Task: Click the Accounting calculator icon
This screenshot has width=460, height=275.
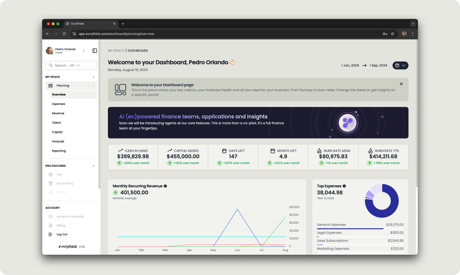Action: click(x=51, y=183)
